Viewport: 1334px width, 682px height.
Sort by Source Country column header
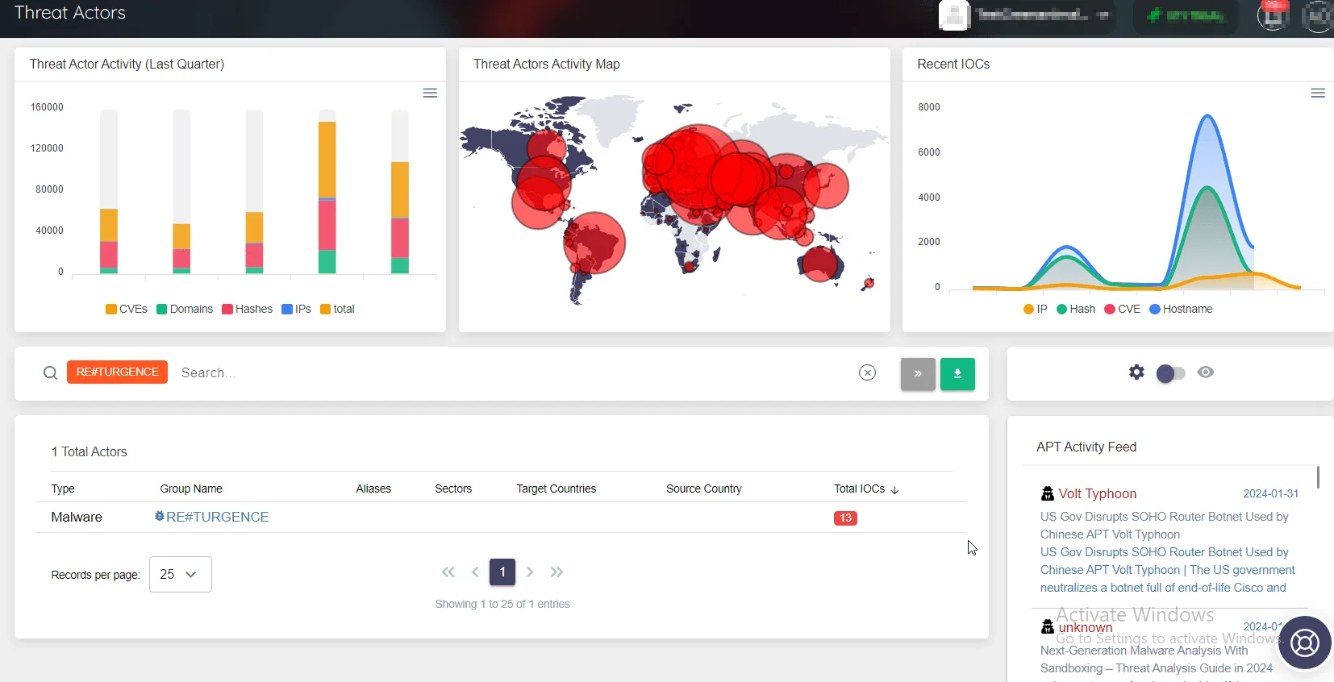(x=704, y=489)
